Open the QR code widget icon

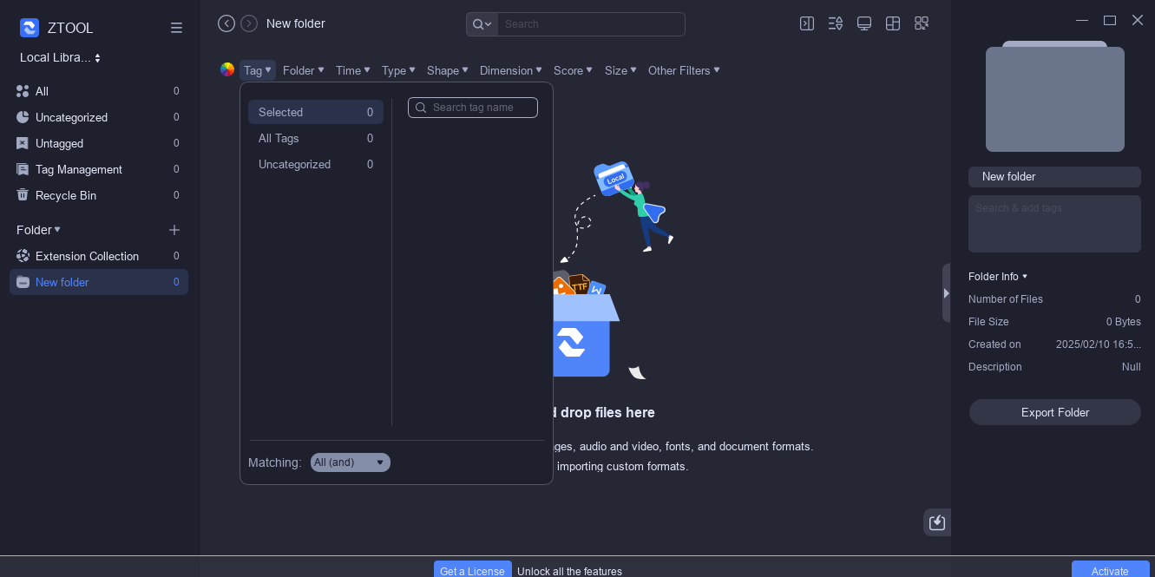(922, 23)
